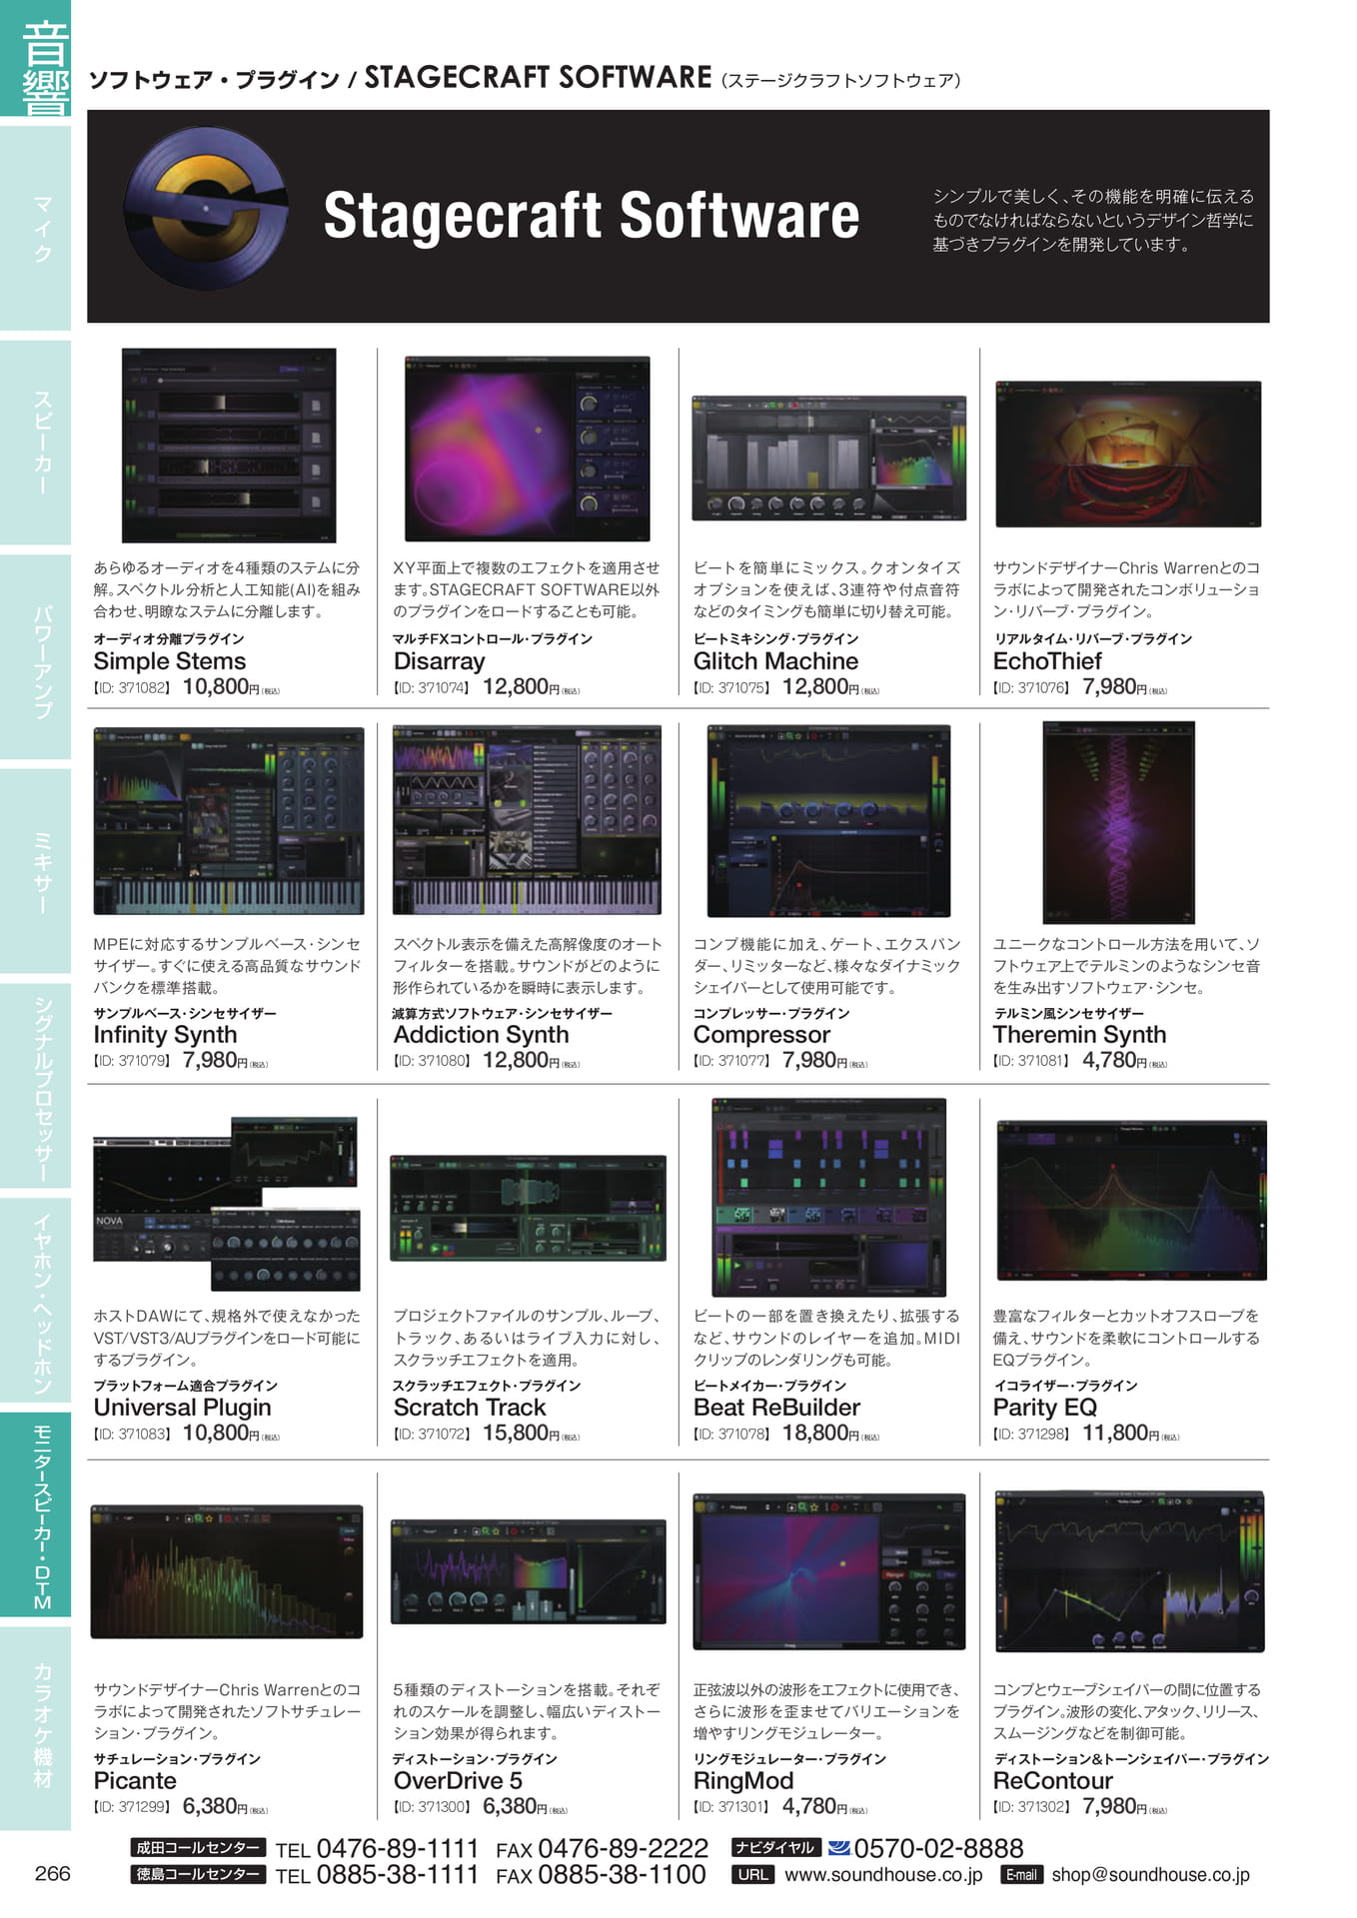Click the Parity EQ product name

click(x=1045, y=1408)
